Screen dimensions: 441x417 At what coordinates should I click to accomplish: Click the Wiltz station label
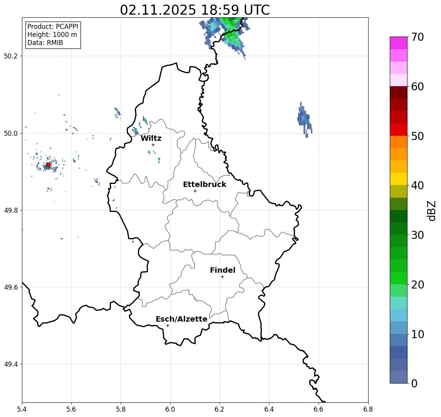[x=151, y=138]
